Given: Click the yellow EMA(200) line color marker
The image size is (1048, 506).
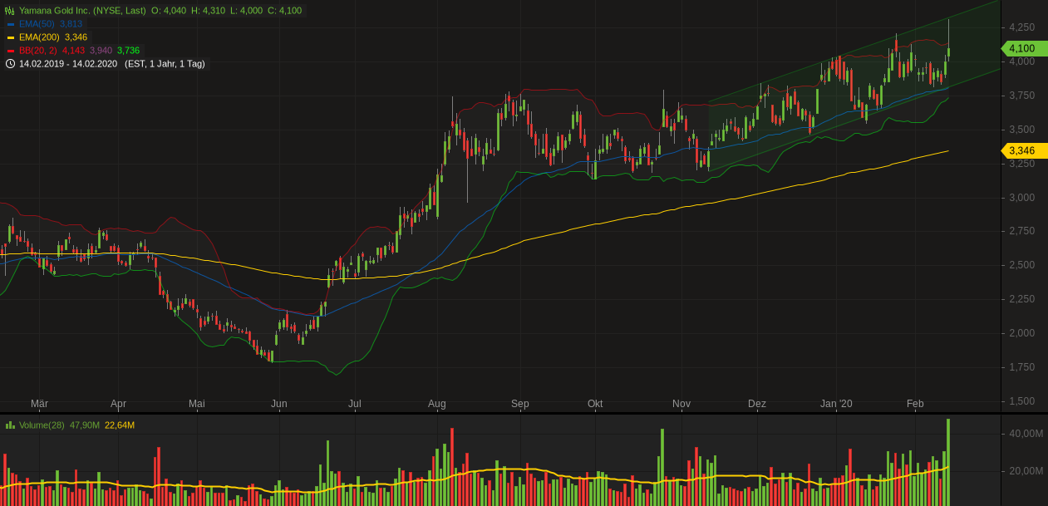Looking at the screenshot, I should point(11,37).
